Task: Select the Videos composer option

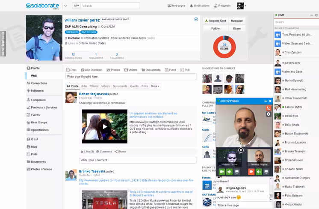Action: click(x=131, y=70)
